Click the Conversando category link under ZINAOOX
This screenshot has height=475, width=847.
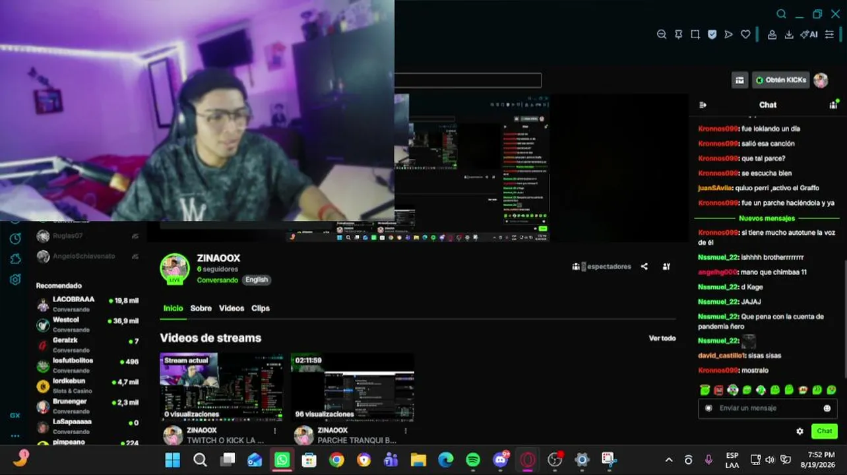coord(217,280)
